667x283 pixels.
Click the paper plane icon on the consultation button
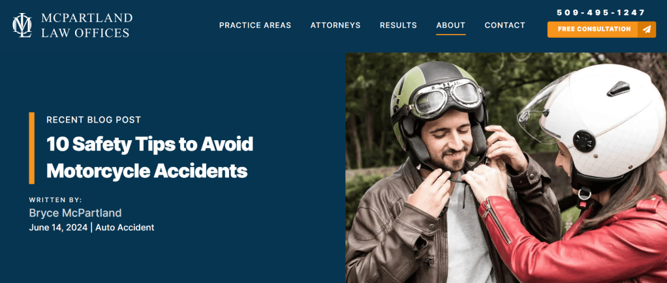pos(647,29)
